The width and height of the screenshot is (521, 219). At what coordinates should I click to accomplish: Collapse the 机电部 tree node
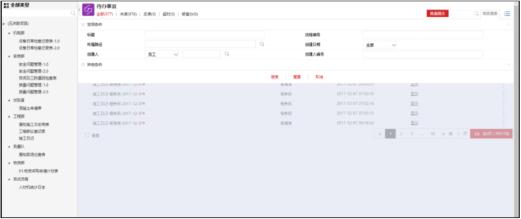[9, 33]
